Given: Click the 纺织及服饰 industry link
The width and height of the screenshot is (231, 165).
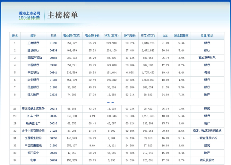Looking at the screenshot, I should click(207, 160).
